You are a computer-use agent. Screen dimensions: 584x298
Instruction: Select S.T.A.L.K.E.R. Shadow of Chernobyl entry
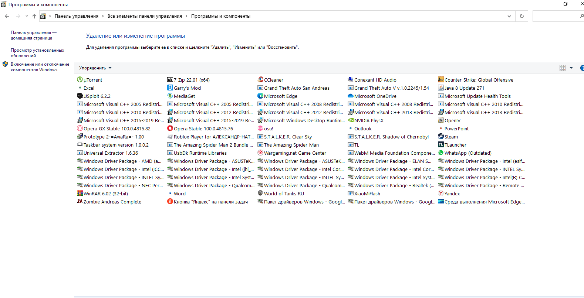388,137
